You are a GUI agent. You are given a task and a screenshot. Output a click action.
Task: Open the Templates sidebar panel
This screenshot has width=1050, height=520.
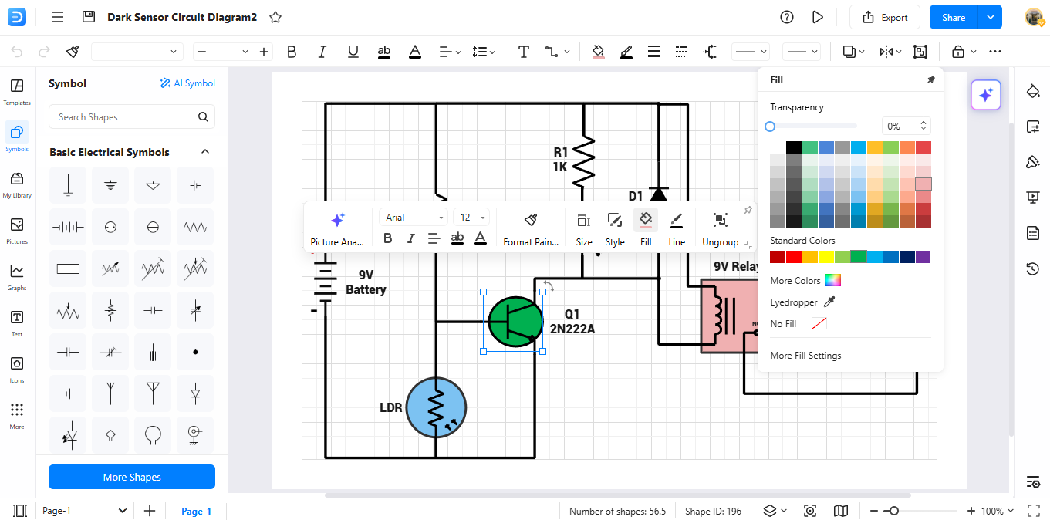[17, 92]
